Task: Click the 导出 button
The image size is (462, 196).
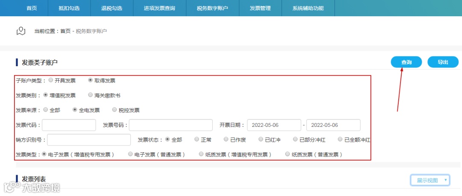Action: (443, 62)
